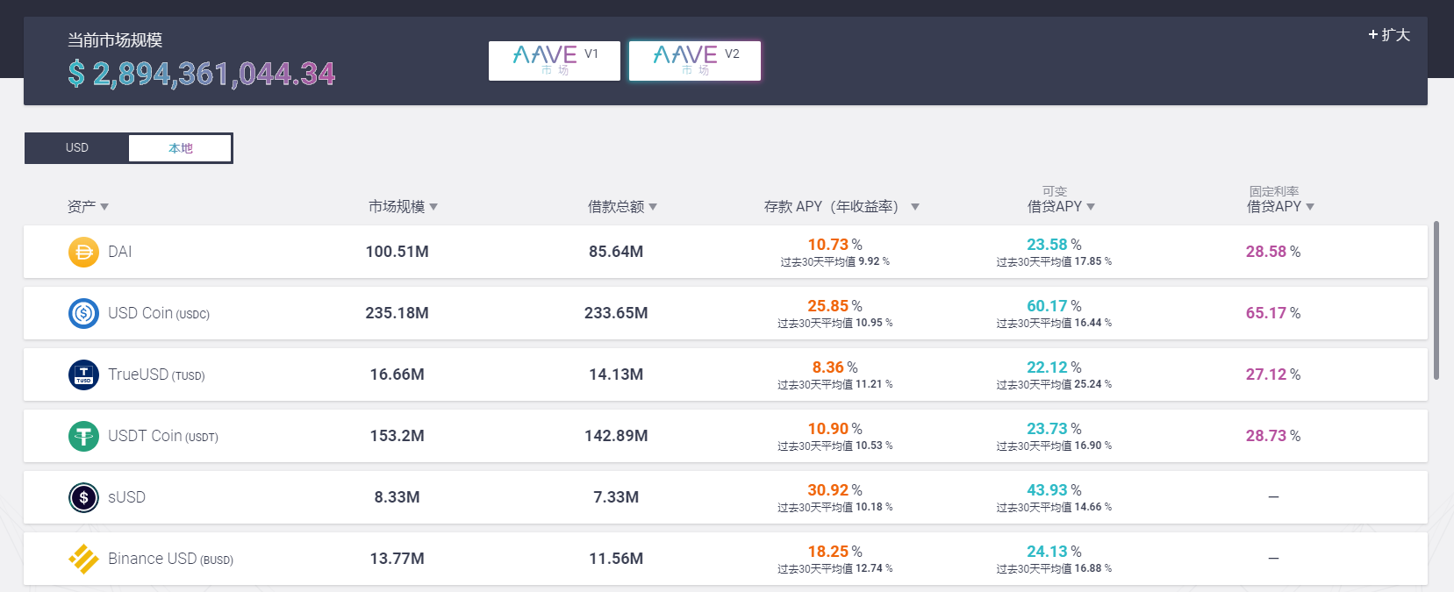Click DAI variable borrow APY 23.58 %
The image size is (1454, 592).
click(1054, 245)
